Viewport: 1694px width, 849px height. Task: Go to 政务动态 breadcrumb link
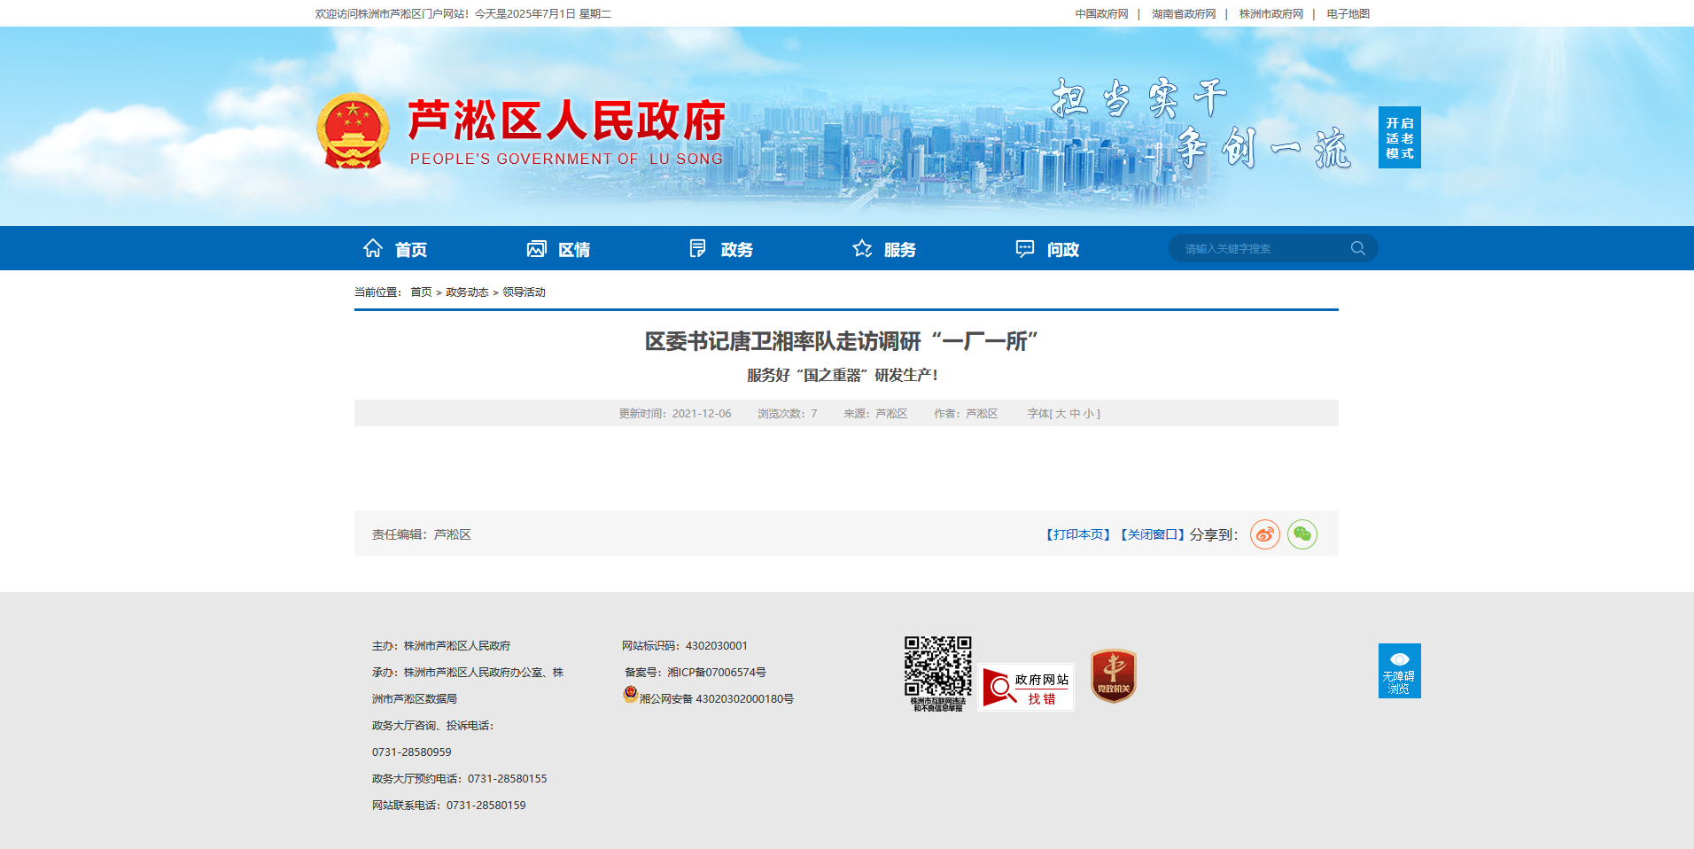point(467,292)
